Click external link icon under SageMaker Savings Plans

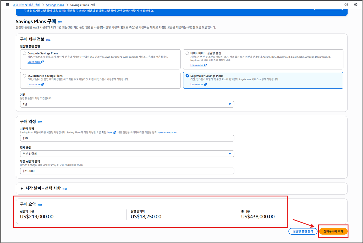tap(206, 85)
